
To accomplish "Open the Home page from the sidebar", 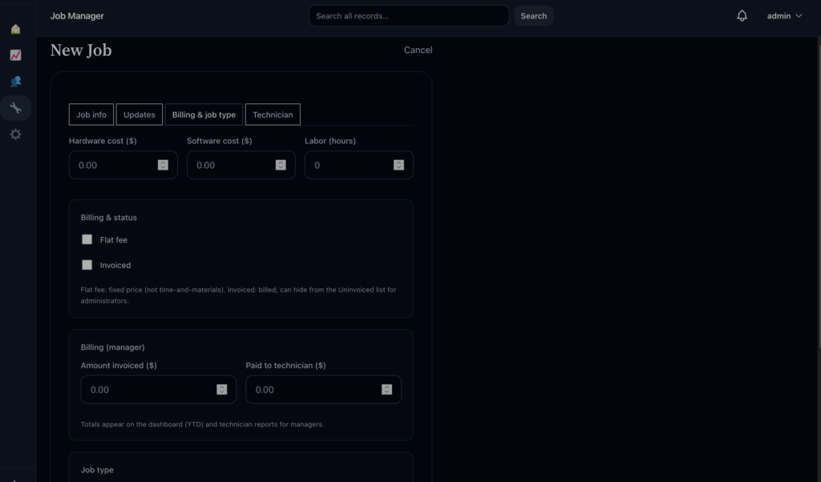I will pyautogui.click(x=15, y=30).
